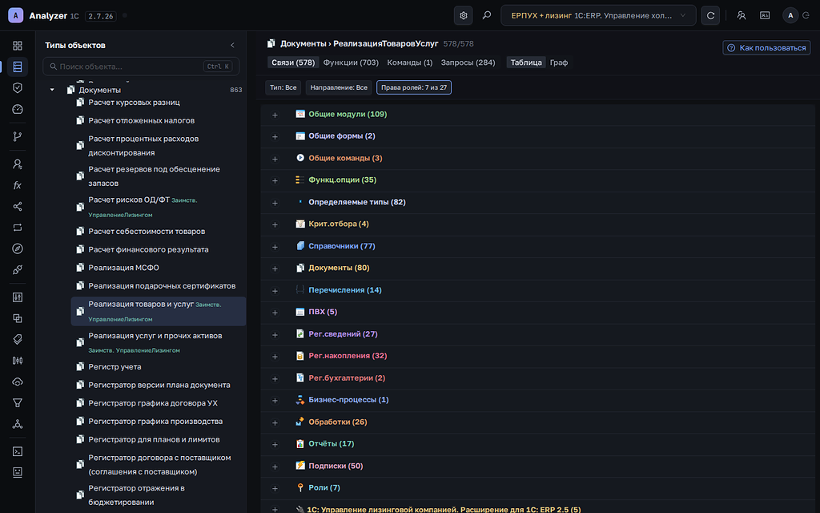Open the speedometer gauge icon in sidebar
The height and width of the screenshot is (513, 820).
click(x=18, y=109)
